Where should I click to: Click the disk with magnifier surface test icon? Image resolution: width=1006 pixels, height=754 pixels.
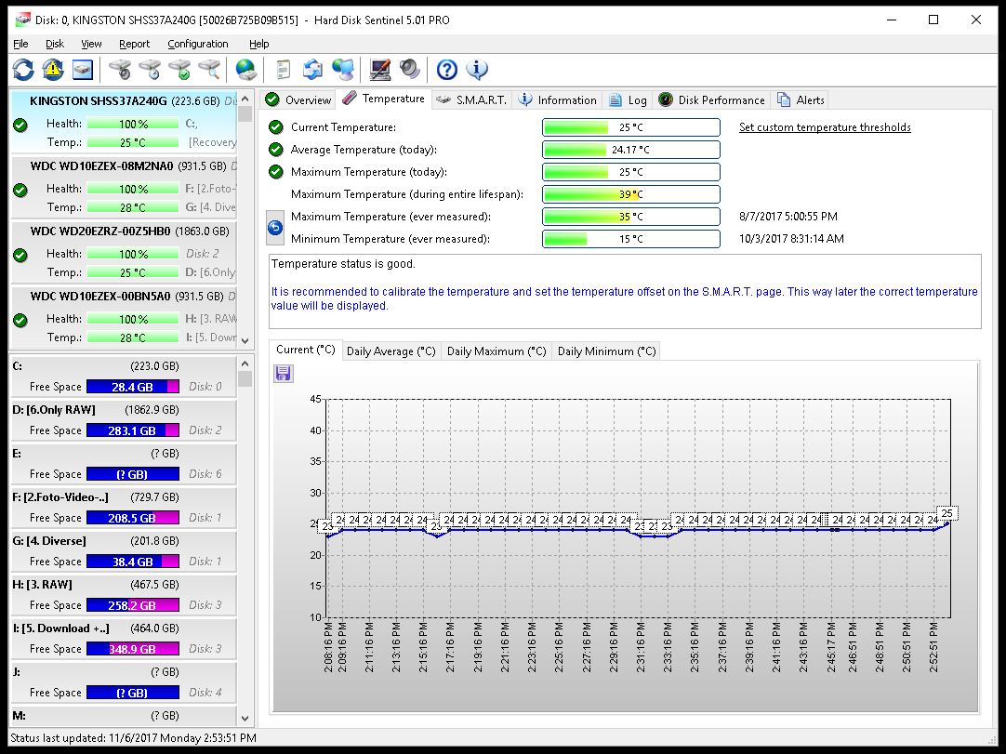pyautogui.click(x=210, y=70)
